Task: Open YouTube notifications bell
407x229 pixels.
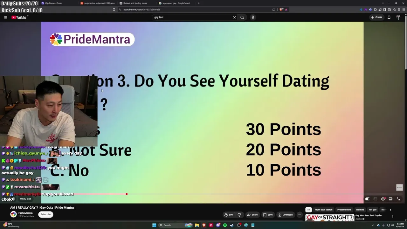Action: pyautogui.click(x=389, y=17)
